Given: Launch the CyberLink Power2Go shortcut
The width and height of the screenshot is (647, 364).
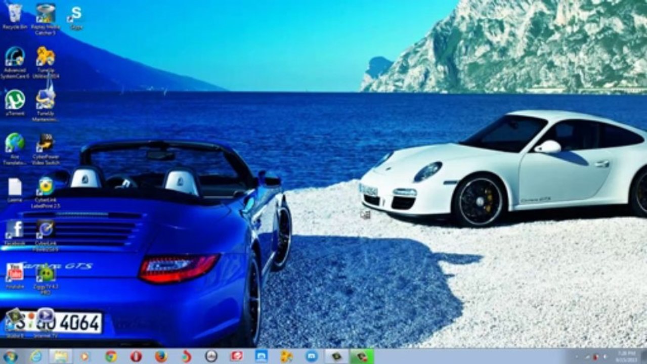Looking at the screenshot, I should (x=46, y=236).
